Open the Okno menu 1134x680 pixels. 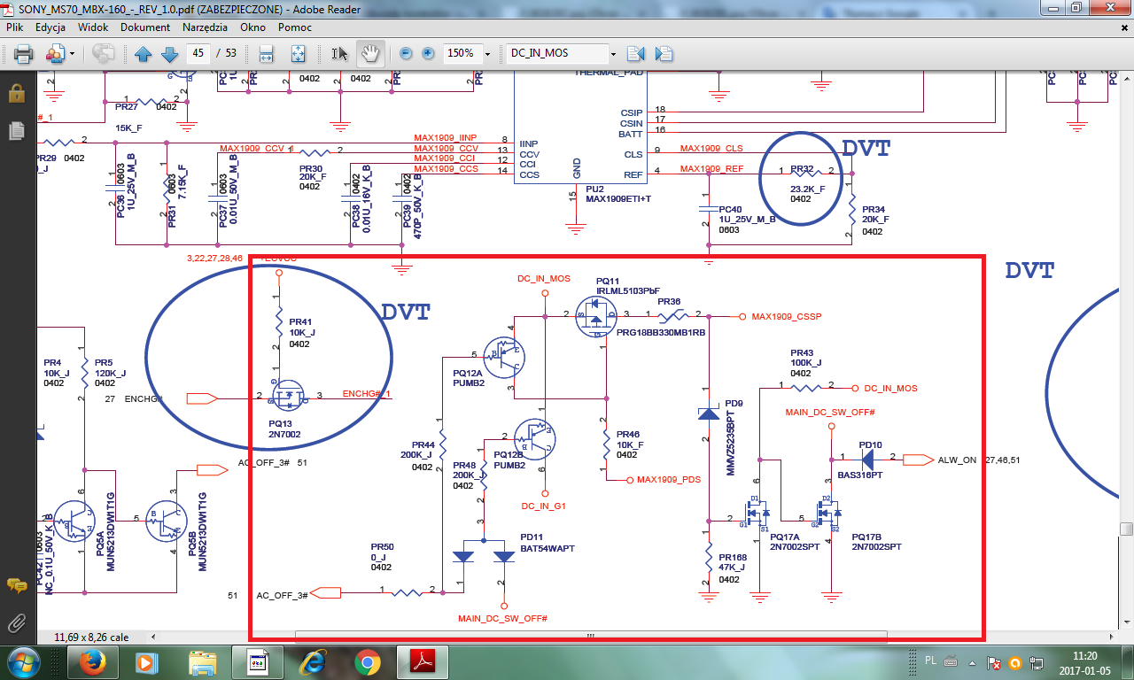pos(252,27)
